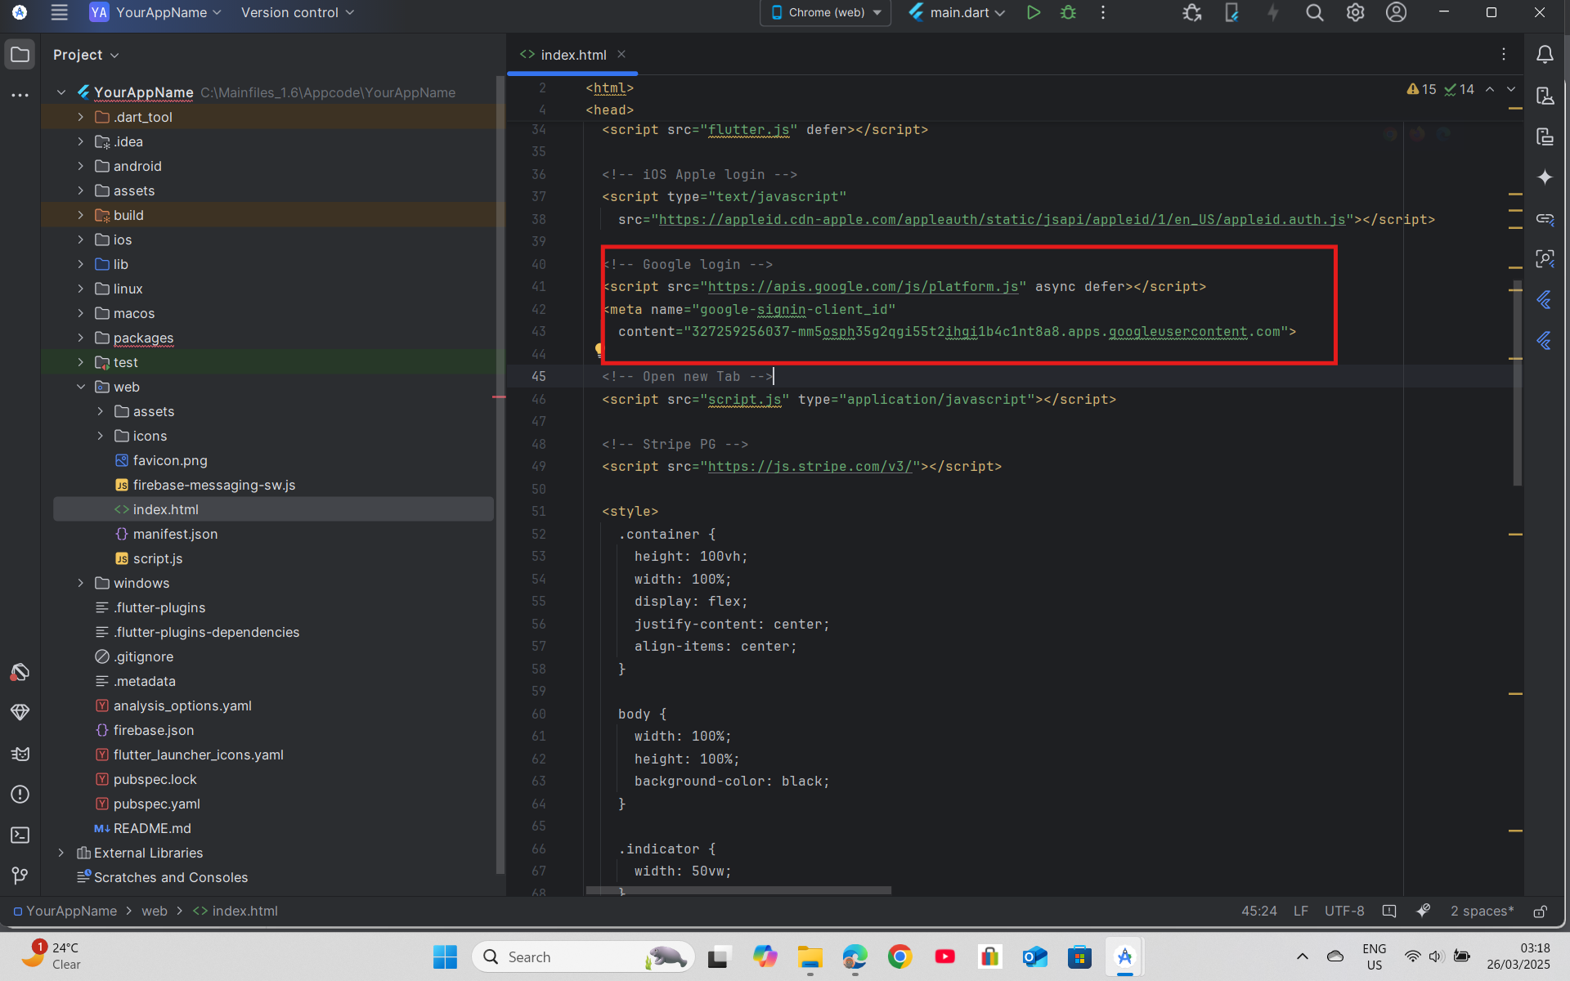Change the 2 spaces indent setting
The height and width of the screenshot is (981, 1570).
tap(1482, 911)
